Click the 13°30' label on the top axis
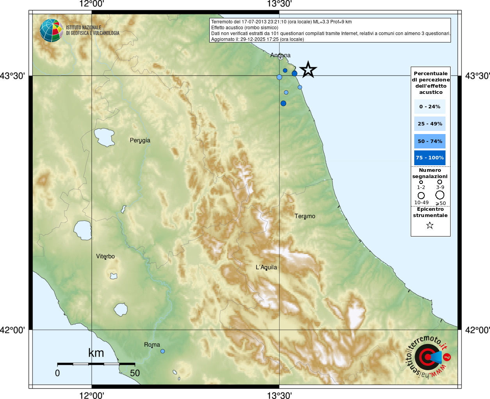Image resolution: width=490 pixels, height=399 pixels. tap(279, 4)
